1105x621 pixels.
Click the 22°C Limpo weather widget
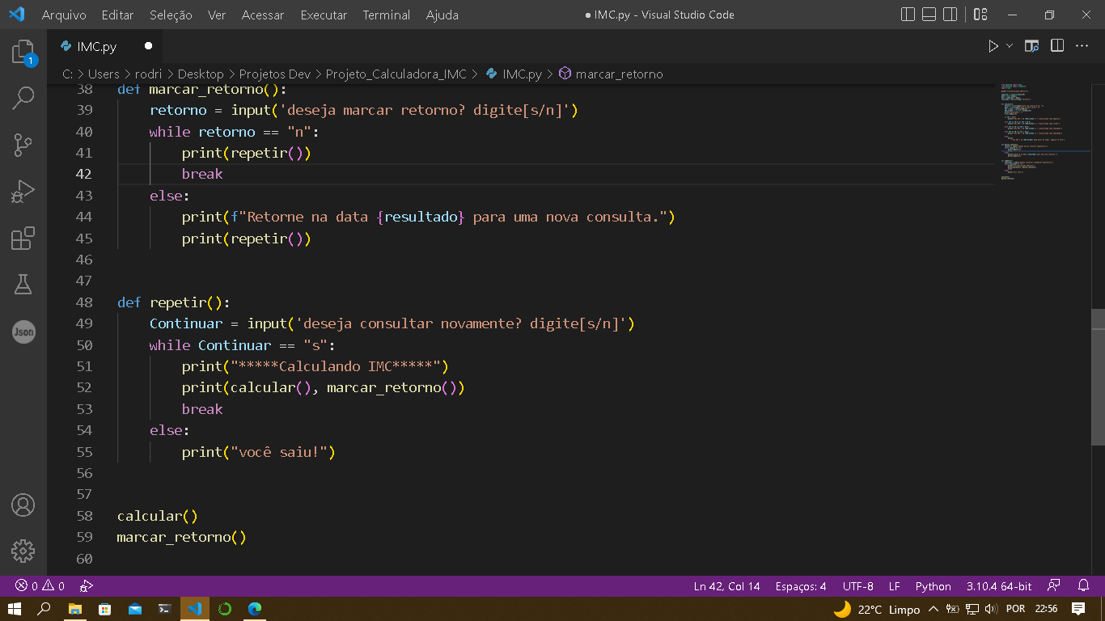click(876, 609)
